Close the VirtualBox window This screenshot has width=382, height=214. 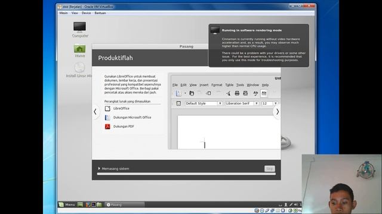[309, 6]
